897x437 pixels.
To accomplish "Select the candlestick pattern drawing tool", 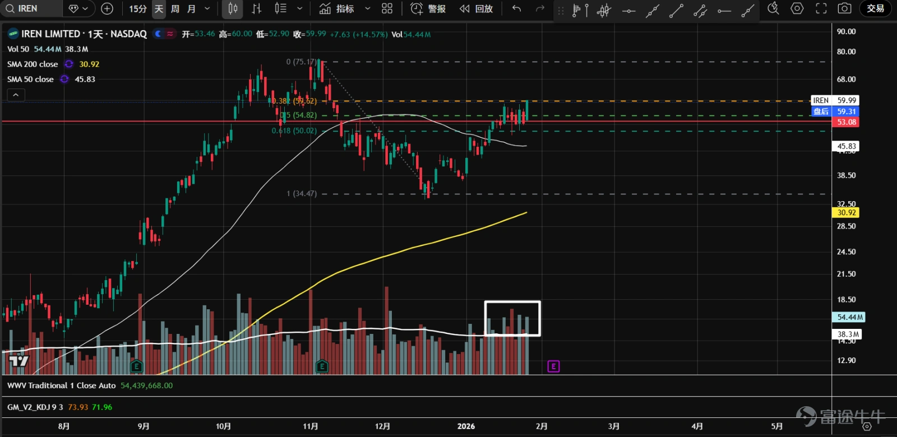I will (x=604, y=10).
